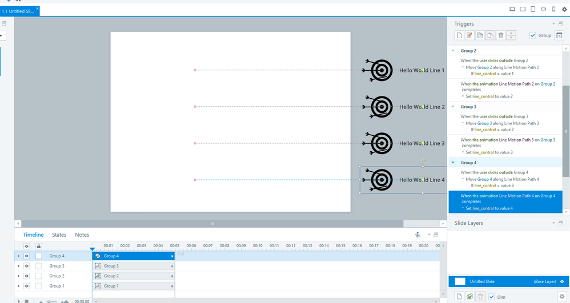570x303 pixels.
Task: Click line_control link in Group 2 condition
Action: point(485,74)
